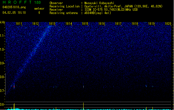Image resolution: width=174 pixels, height=110 pixels.
Task: Click the meteor count value 6
Action: click(x=39, y=13)
